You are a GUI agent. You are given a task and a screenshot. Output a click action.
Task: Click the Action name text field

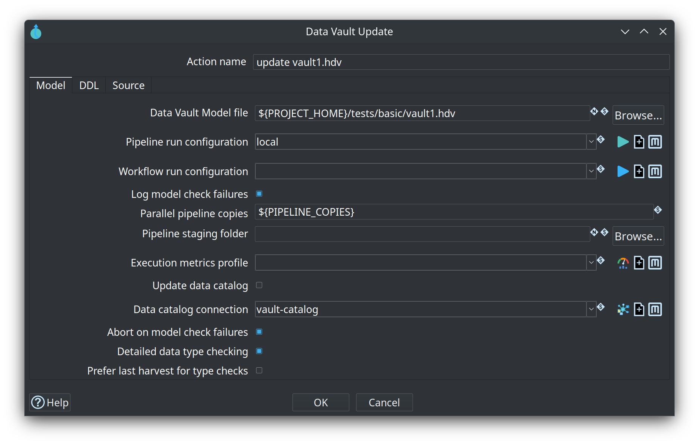tap(461, 62)
